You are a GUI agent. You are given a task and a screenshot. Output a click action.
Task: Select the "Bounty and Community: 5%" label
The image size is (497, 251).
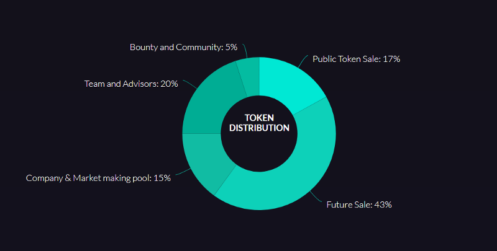pyautogui.click(x=183, y=47)
